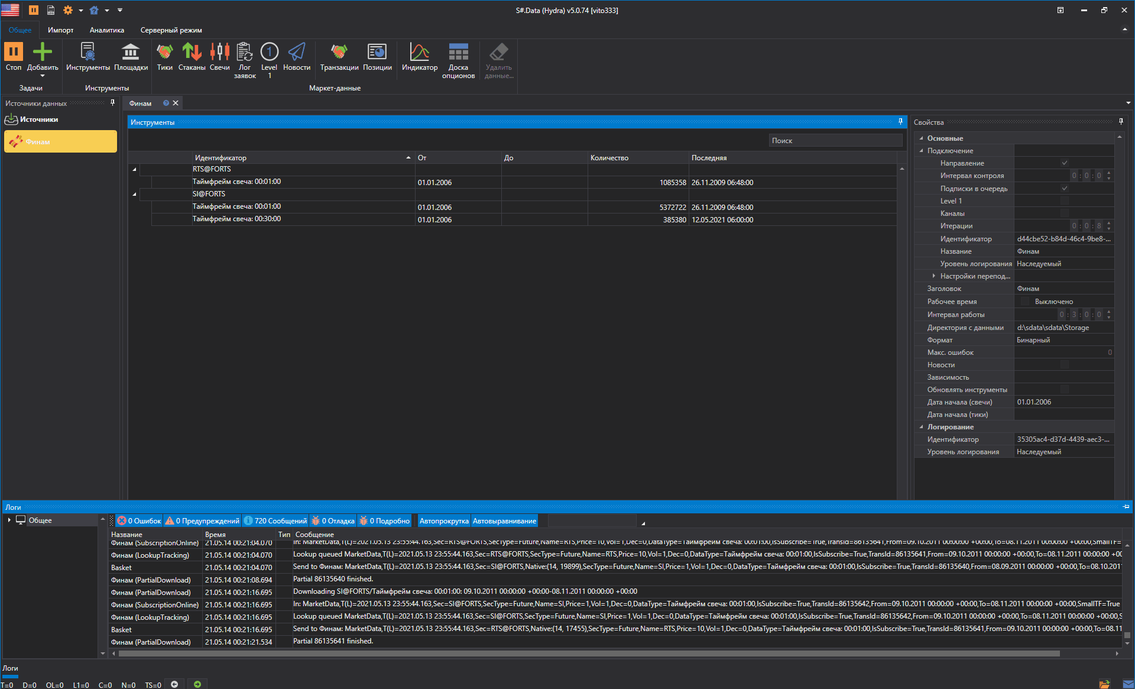Open the Indicator tool icon

tap(419, 53)
